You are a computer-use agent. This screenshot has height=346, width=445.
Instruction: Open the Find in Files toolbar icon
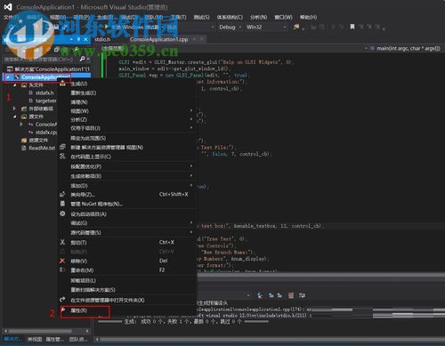[296, 27]
